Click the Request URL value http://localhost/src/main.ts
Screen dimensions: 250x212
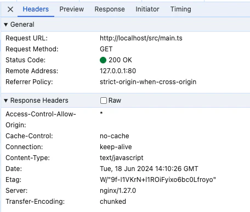pos(141,38)
